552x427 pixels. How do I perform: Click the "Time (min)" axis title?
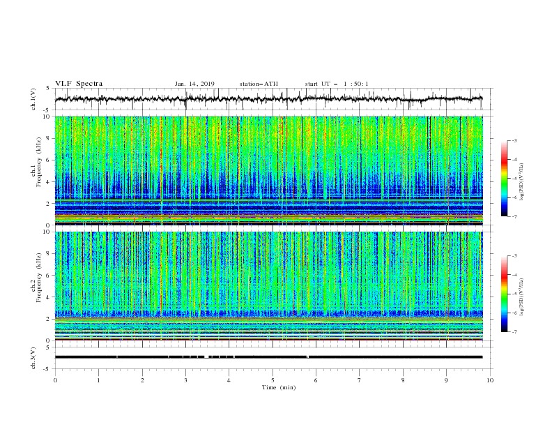[x=279, y=387]
